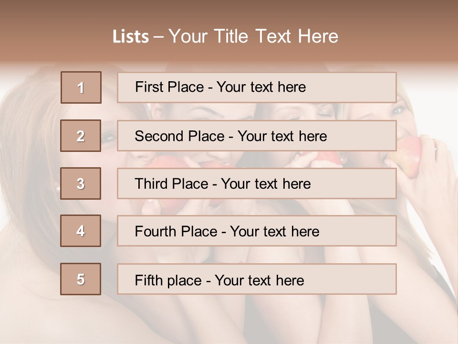Select the Second Place text box
458x344 pixels.
tap(257, 136)
